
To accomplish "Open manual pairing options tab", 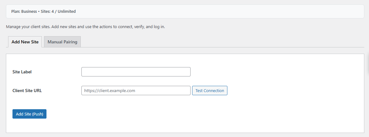I will (x=62, y=42).
